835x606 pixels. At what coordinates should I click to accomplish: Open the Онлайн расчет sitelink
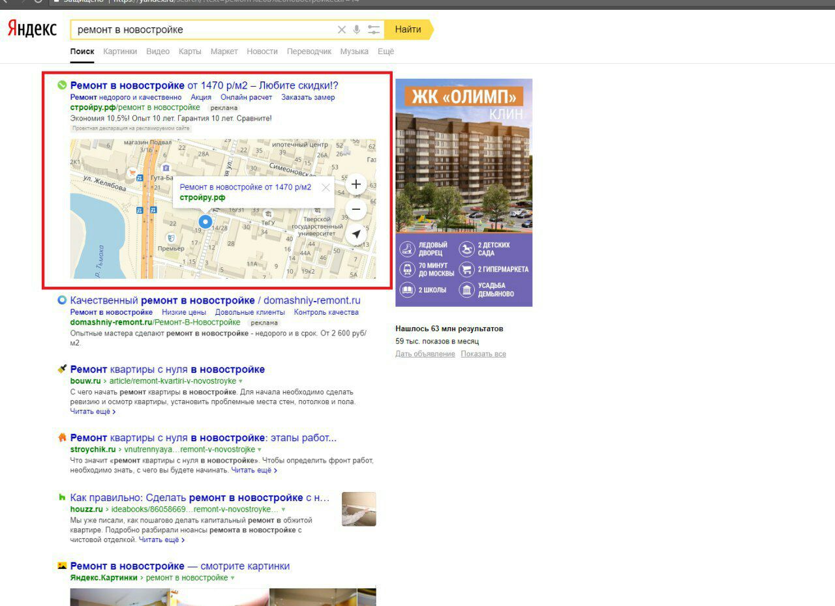pos(247,97)
